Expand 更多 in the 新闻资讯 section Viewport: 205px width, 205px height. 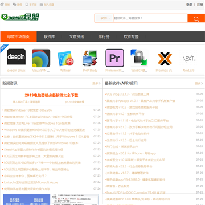click(96, 83)
